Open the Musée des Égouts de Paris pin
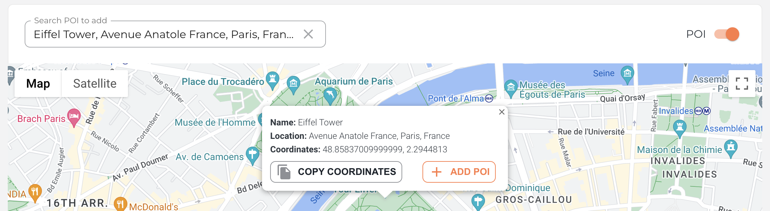Screen dimensions: 770x211 tap(511, 88)
